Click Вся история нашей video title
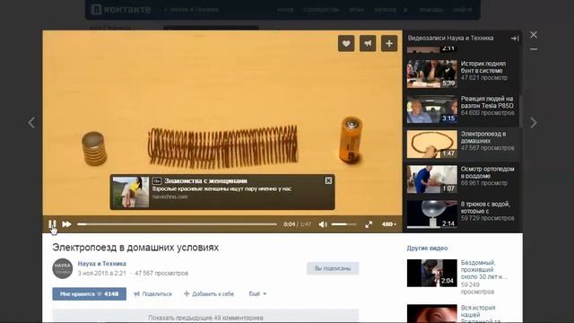The image size is (574, 323). tap(481, 315)
